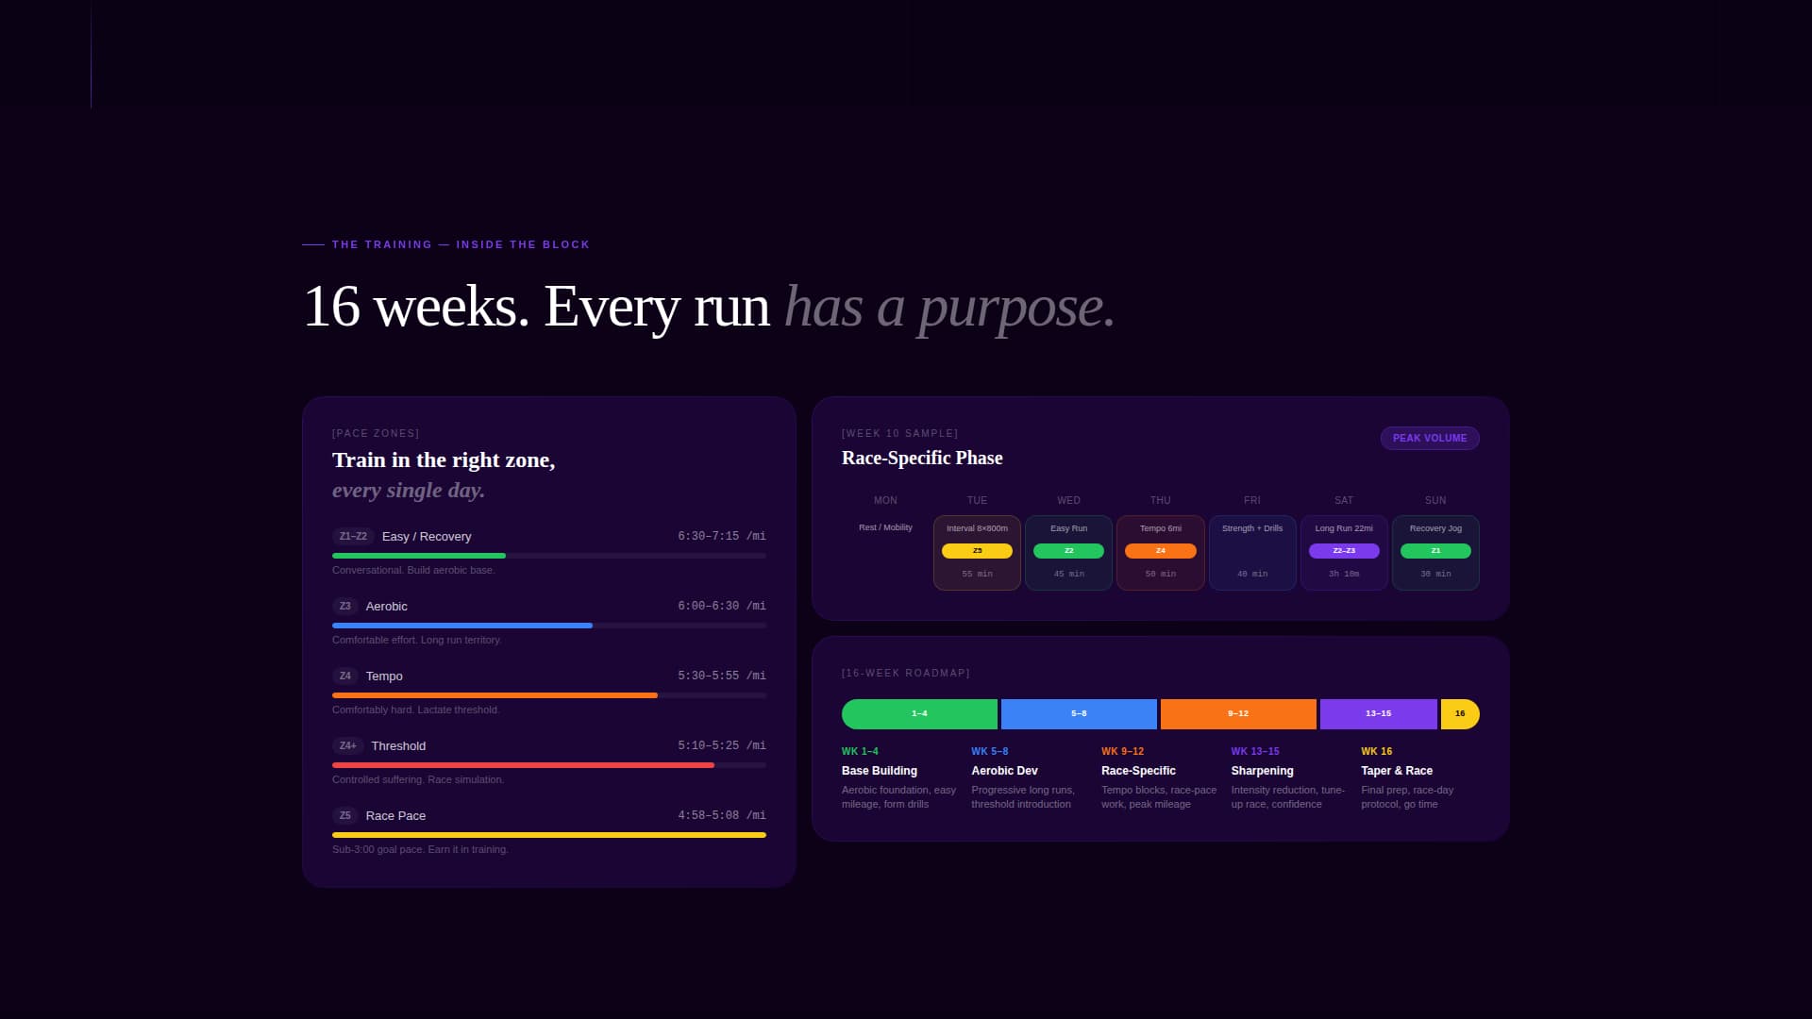Click the Z5 zone badge beside Race Pace

[x=345, y=815]
